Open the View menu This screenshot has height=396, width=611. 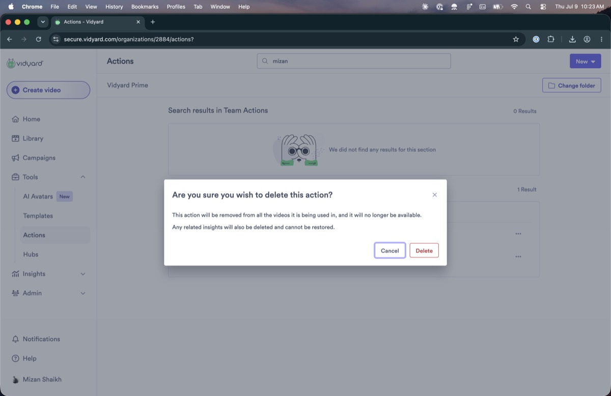pos(91,7)
